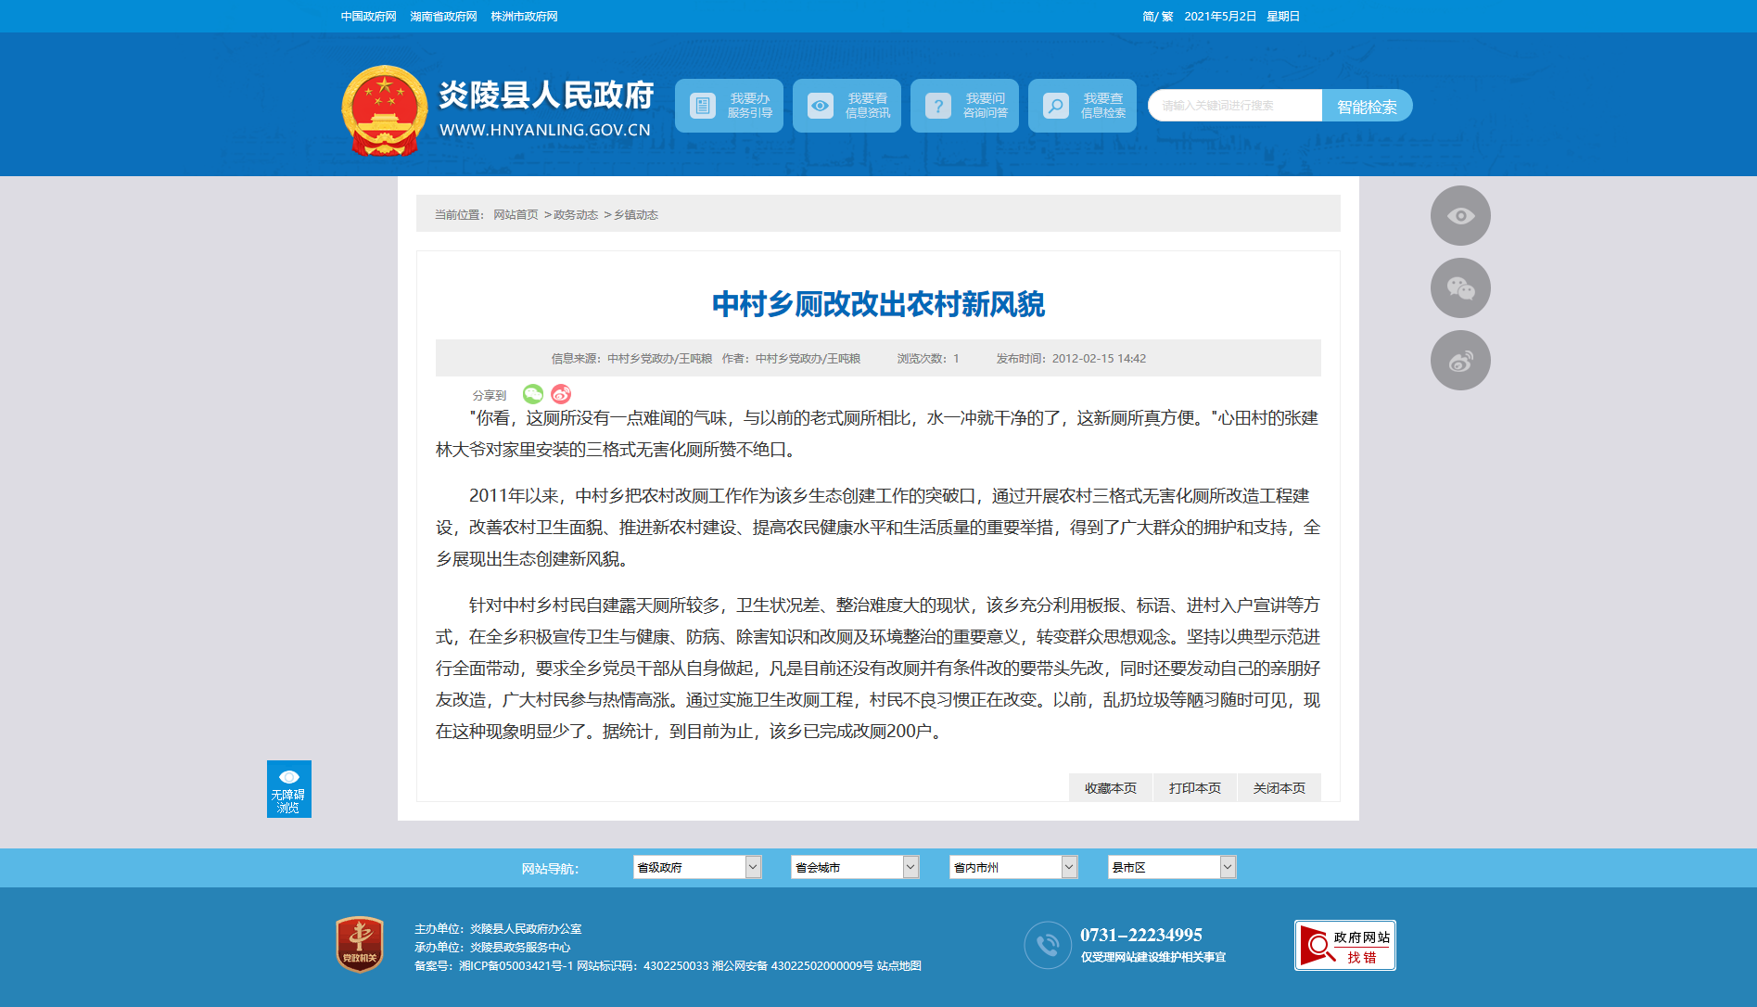The height and width of the screenshot is (1007, 1757).
Task: Expand the 省级政府 dropdown
Action: 696,867
